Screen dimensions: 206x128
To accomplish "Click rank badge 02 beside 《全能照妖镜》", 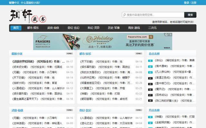I will pos(150,123).
